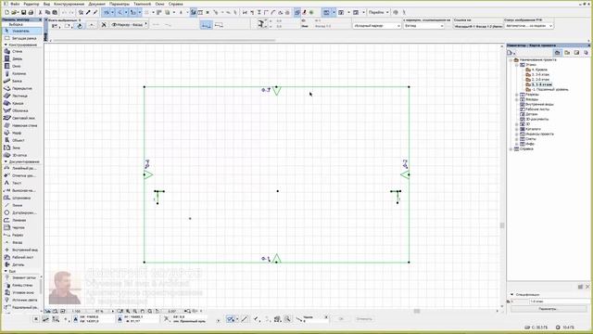This screenshot has height=334, width=593.
Task: Open story 3. 3-й этаж in Navigator
Action: point(537,74)
